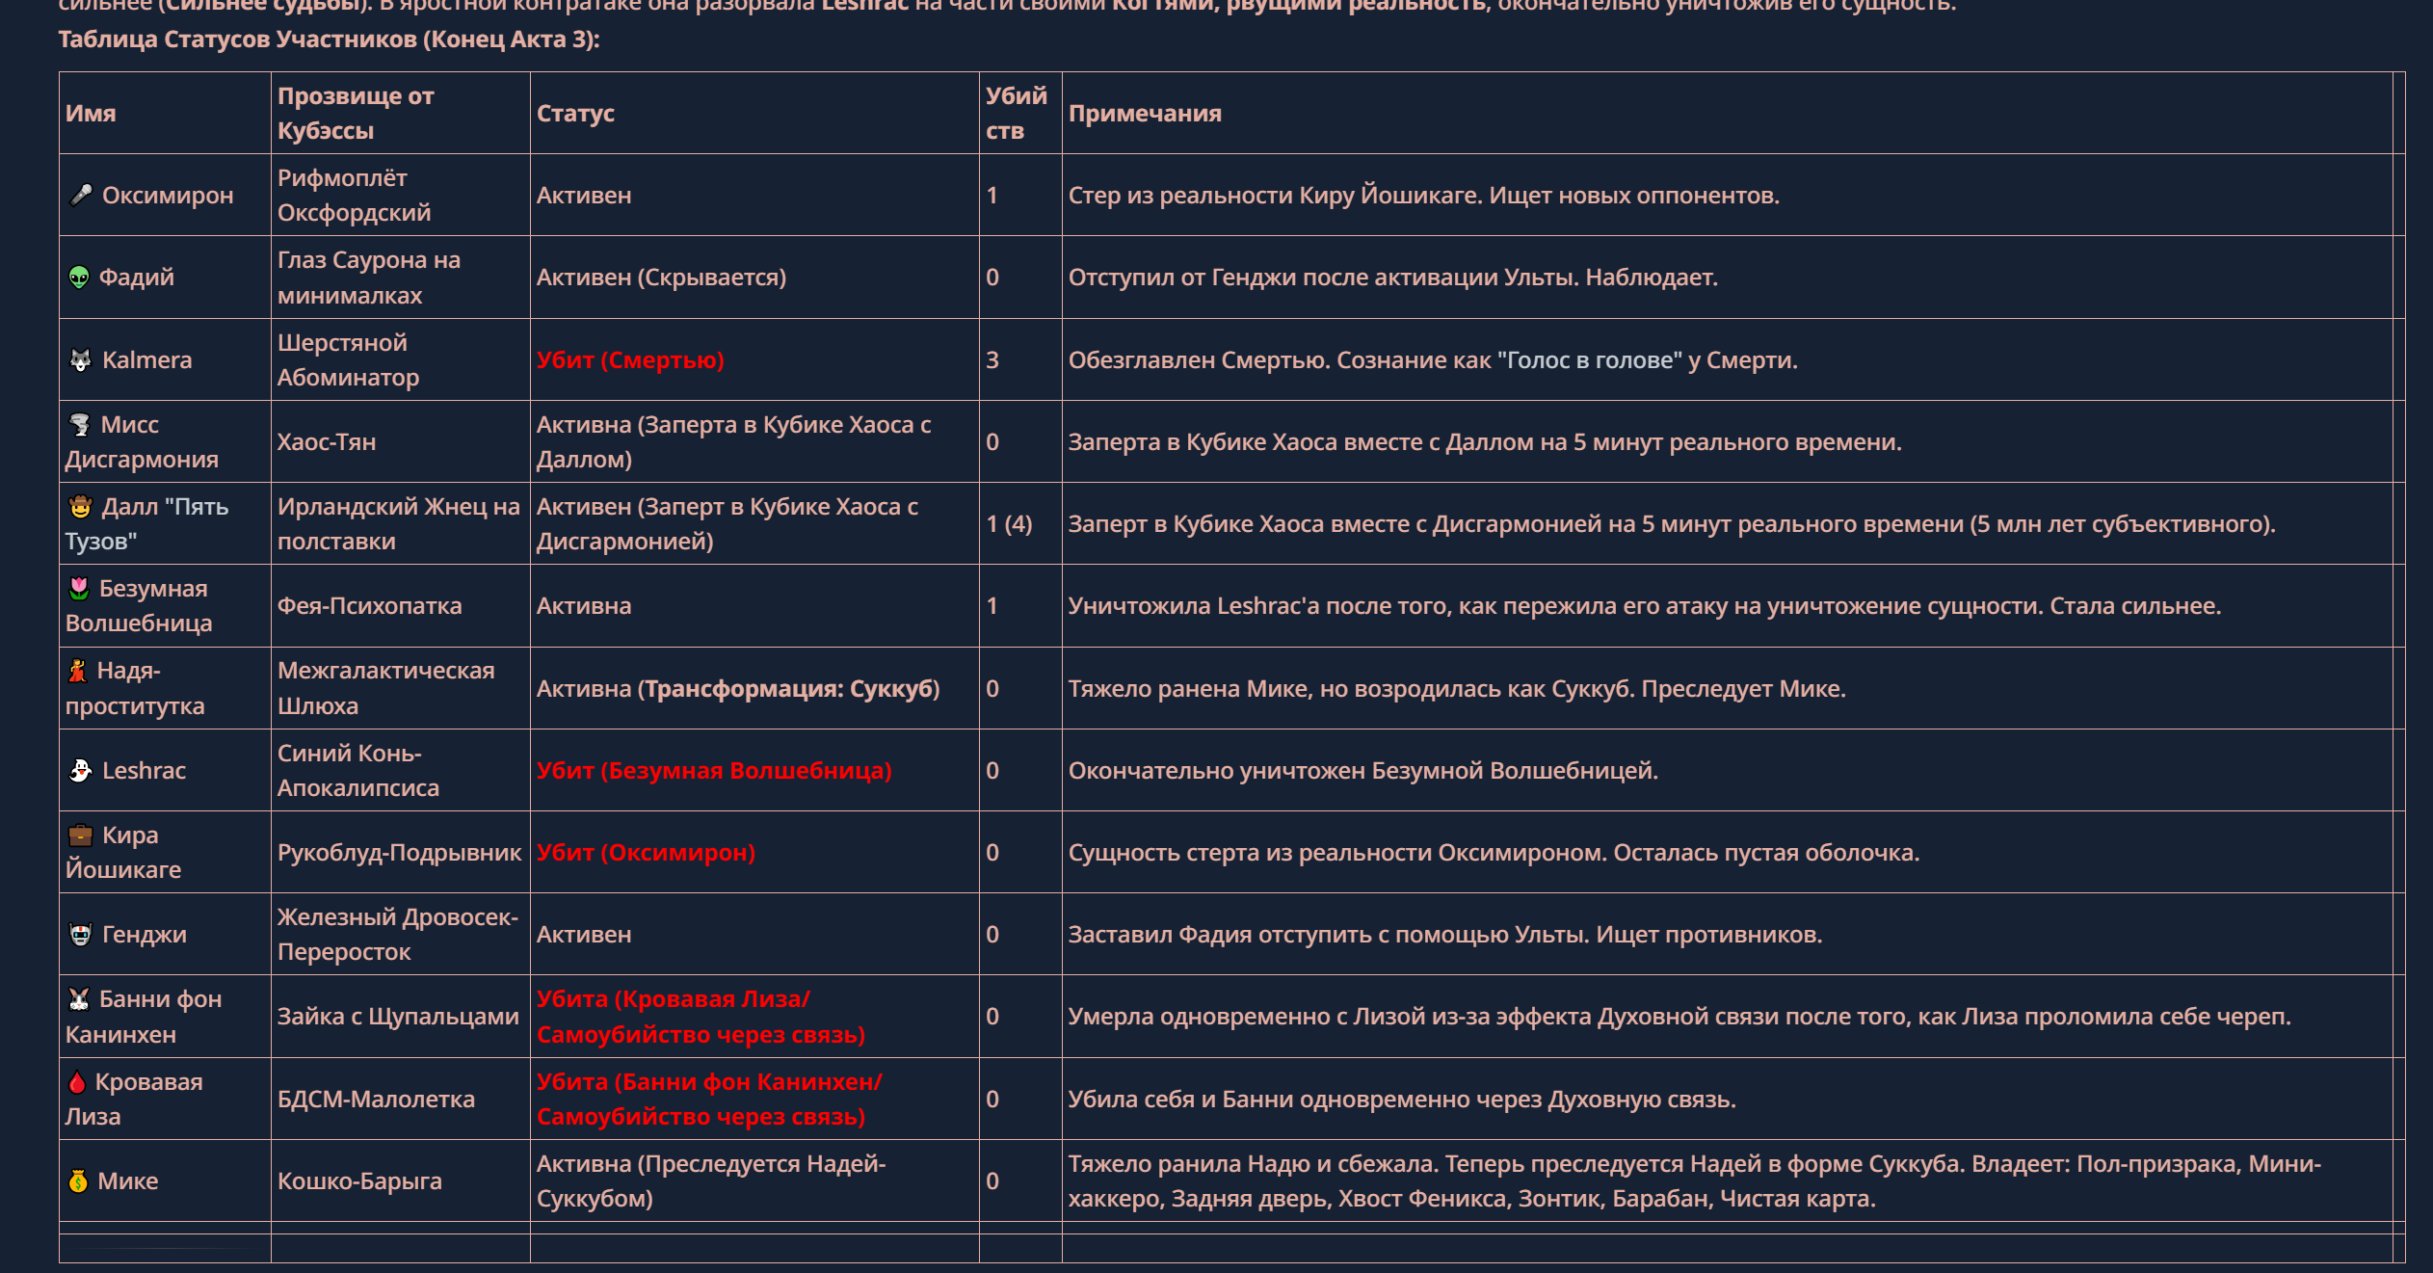Click red status 'Убит (Оксимирон)'
Viewport: 2433px width, 1273px height.
(x=646, y=853)
